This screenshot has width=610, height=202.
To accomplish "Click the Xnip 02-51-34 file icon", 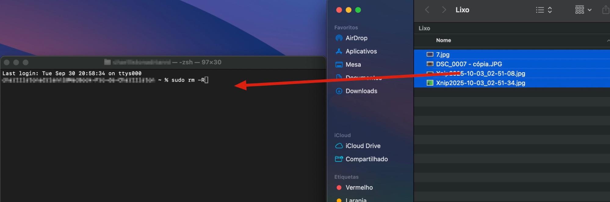I will (430, 83).
